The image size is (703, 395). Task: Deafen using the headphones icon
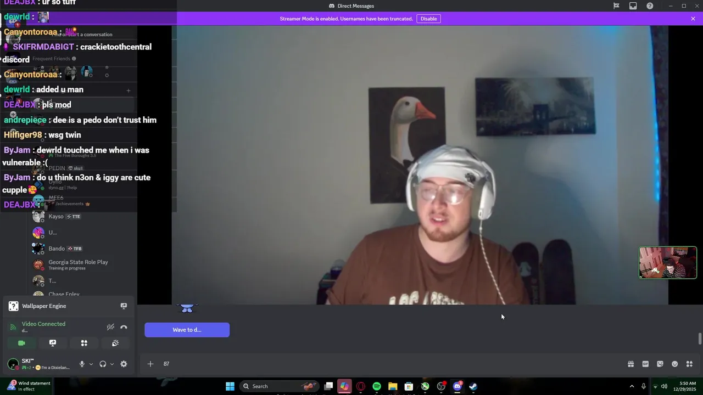tap(103, 364)
